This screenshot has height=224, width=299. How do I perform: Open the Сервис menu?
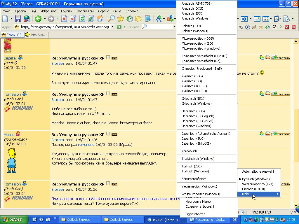(103, 11)
